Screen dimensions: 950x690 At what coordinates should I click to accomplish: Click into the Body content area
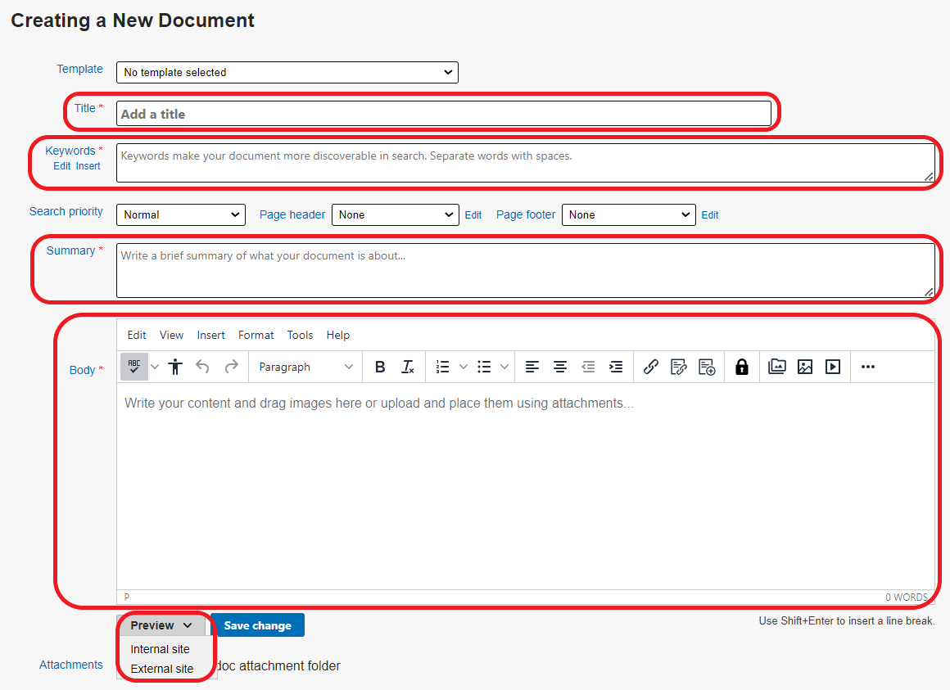click(525, 486)
